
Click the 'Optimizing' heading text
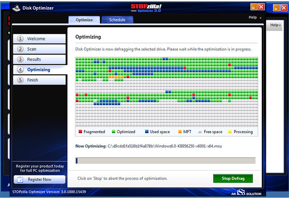pos(88,37)
